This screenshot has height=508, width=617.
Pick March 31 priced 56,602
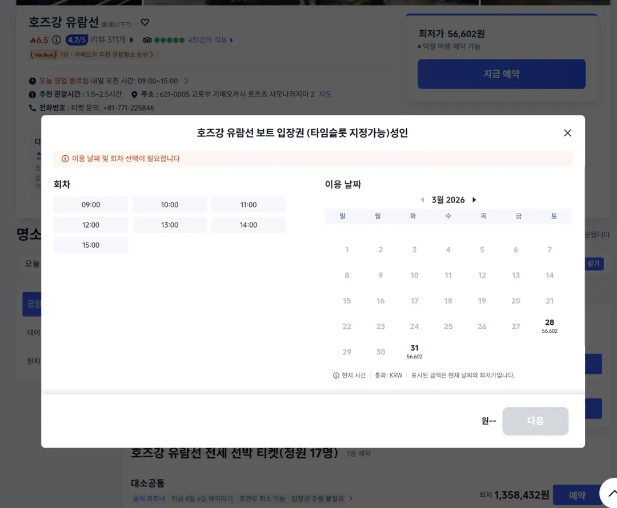(414, 352)
